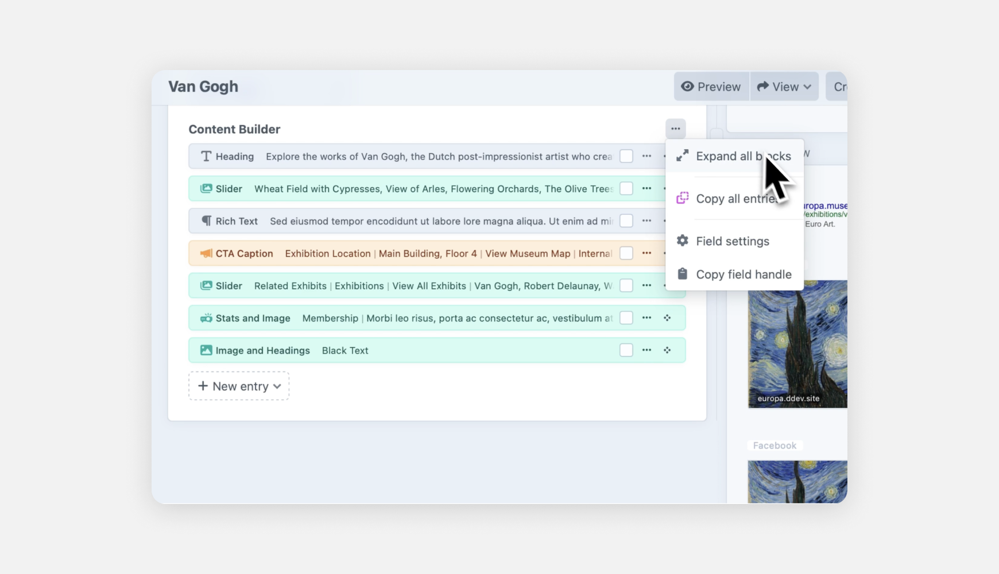Click the 'Black Text' preview text
The height and width of the screenshot is (574, 999).
pyautogui.click(x=345, y=350)
